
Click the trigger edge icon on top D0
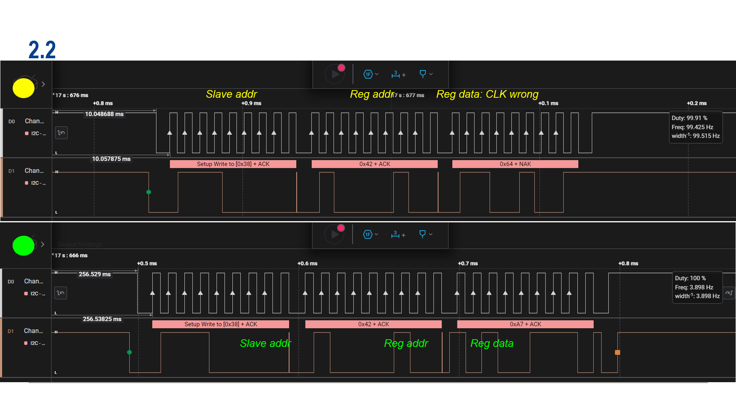tap(61, 133)
